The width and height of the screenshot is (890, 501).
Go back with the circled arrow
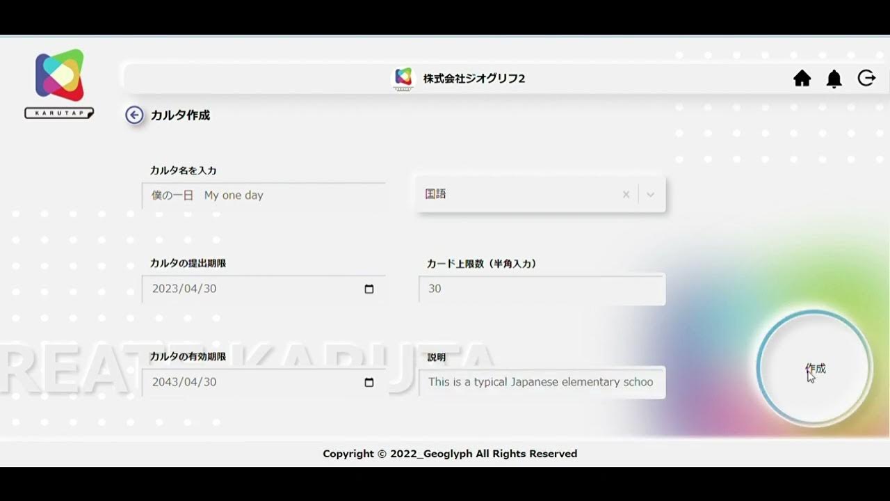point(134,115)
